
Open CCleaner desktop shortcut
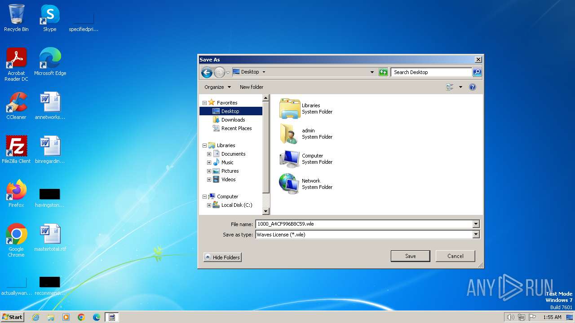(16, 106)
